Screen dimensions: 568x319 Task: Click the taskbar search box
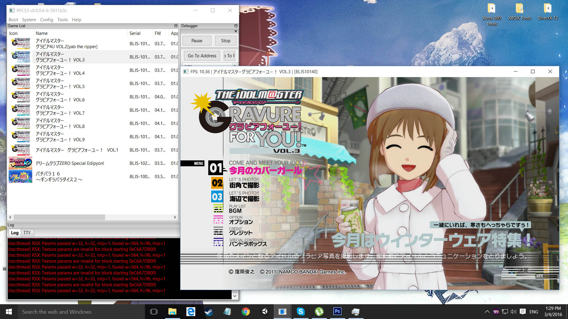[x=81, y=312]
